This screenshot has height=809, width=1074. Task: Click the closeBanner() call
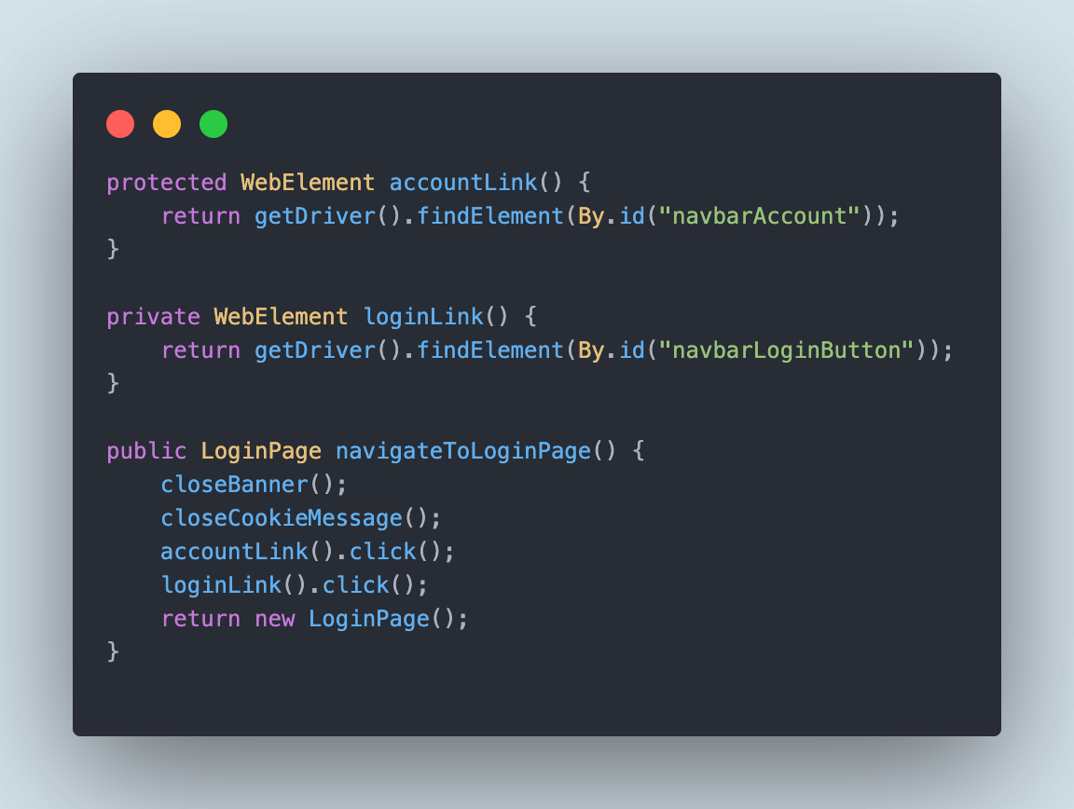pyautogui.click(x=255, y=485)
